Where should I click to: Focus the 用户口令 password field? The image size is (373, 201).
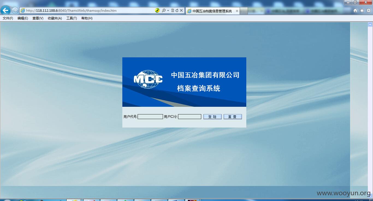(190, 117)
